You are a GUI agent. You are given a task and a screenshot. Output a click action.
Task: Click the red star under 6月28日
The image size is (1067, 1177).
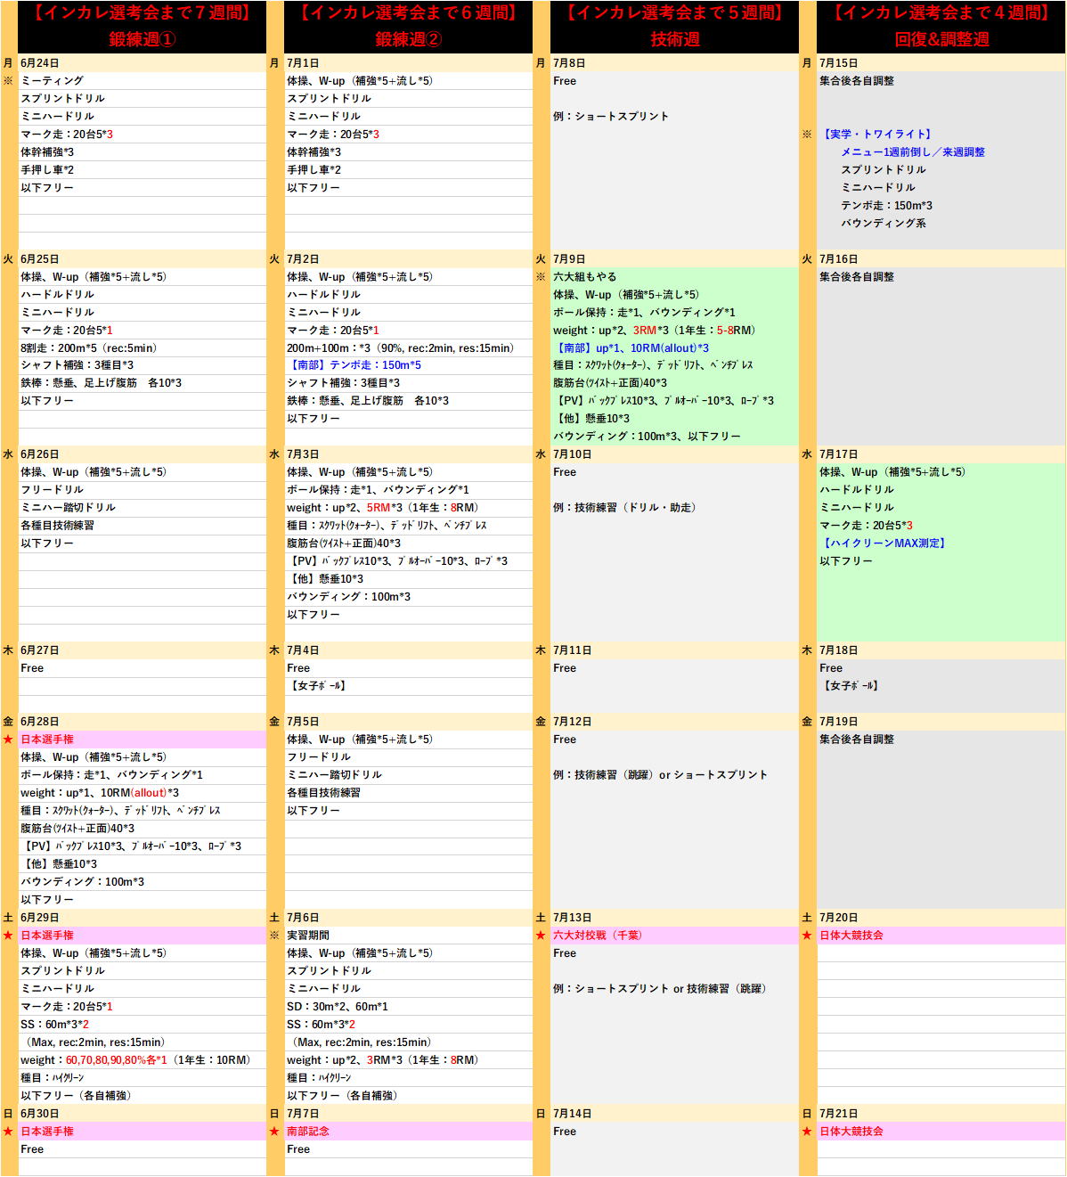coord(8,740)
